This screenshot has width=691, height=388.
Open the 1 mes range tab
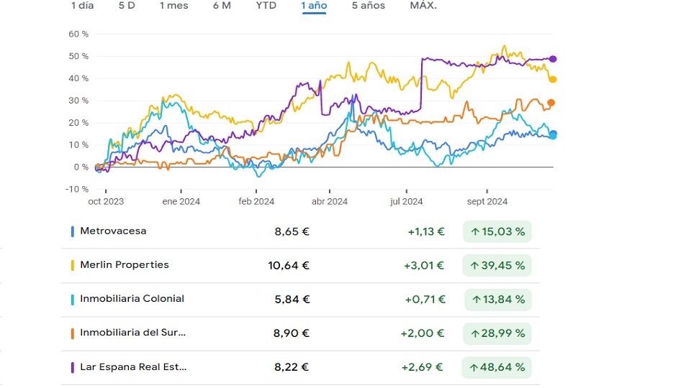point(173,6)
